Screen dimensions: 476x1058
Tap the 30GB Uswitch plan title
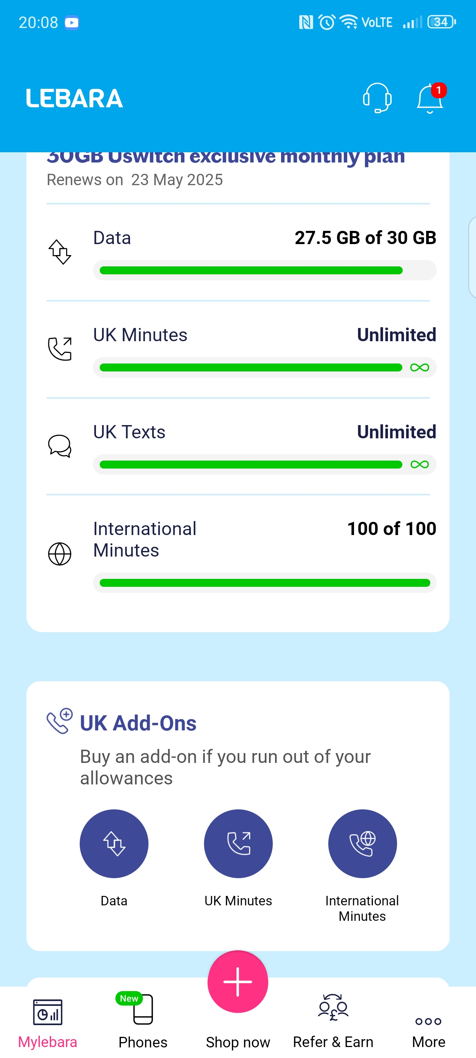click(x=226, y=158)
